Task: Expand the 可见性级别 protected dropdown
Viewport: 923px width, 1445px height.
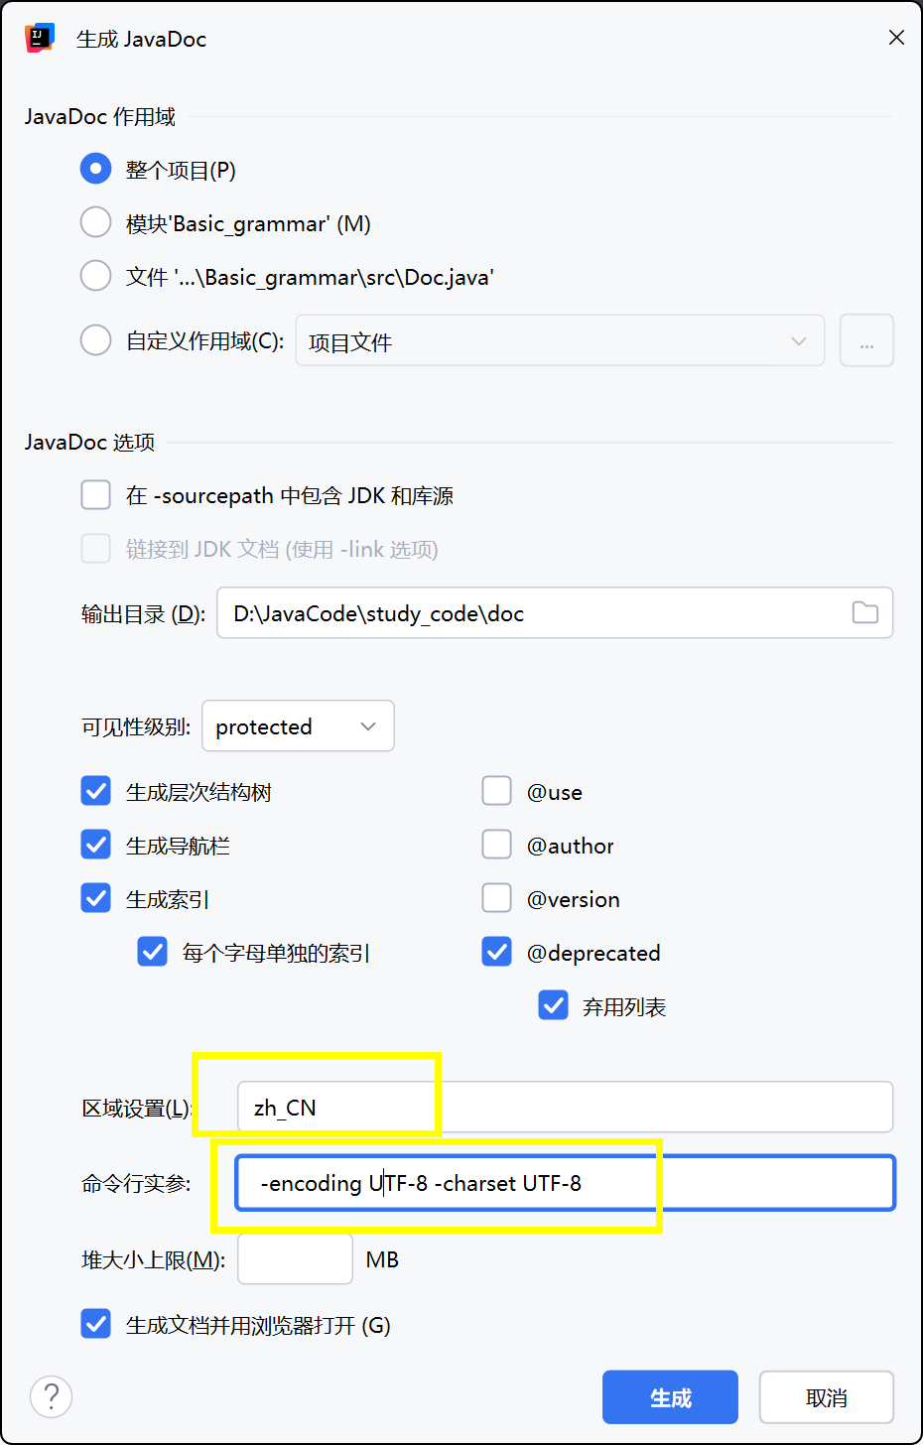Action: tap(298, 725)
